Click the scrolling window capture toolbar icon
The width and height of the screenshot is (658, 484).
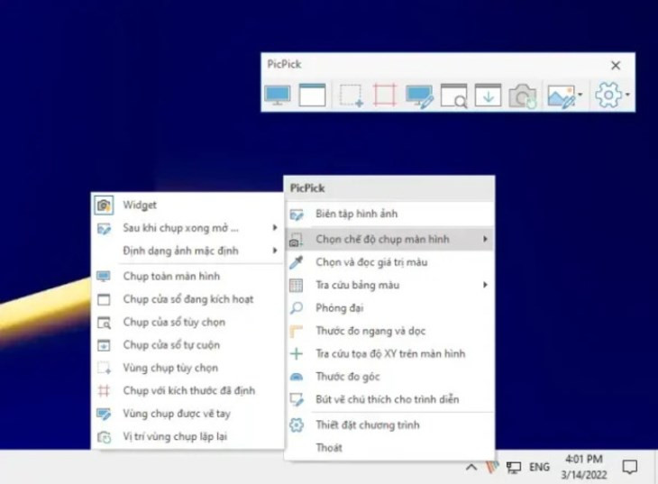tap(488, 95)
